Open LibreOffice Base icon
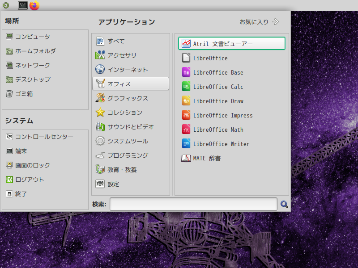Viewport: 358px width, 268px height. [x=186, y=72]
